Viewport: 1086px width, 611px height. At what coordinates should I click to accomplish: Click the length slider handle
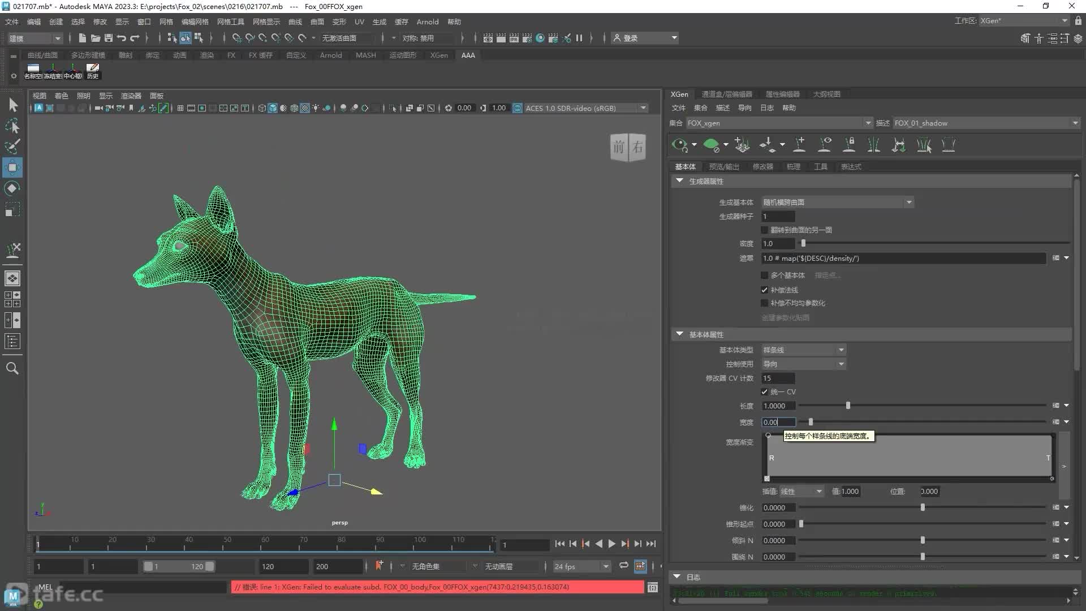pyautogui.click(x=848, y=406)
